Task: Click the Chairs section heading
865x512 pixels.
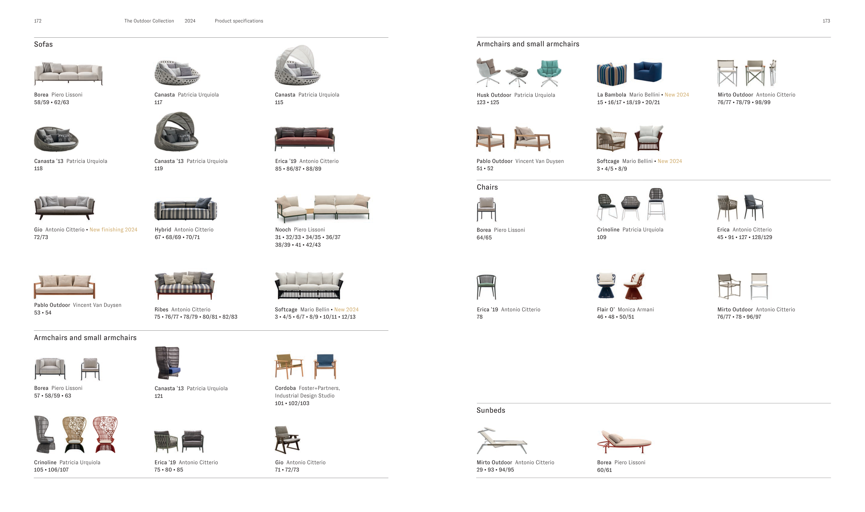Action: point(487,187)
